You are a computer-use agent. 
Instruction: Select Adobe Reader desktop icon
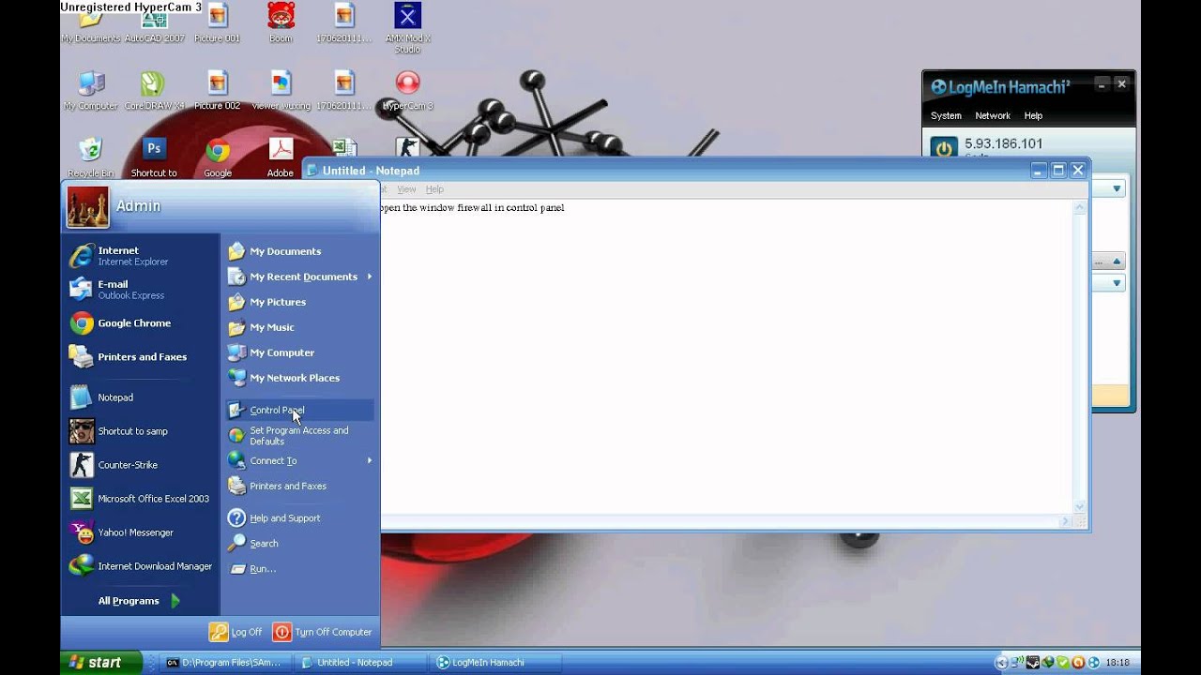281,157
